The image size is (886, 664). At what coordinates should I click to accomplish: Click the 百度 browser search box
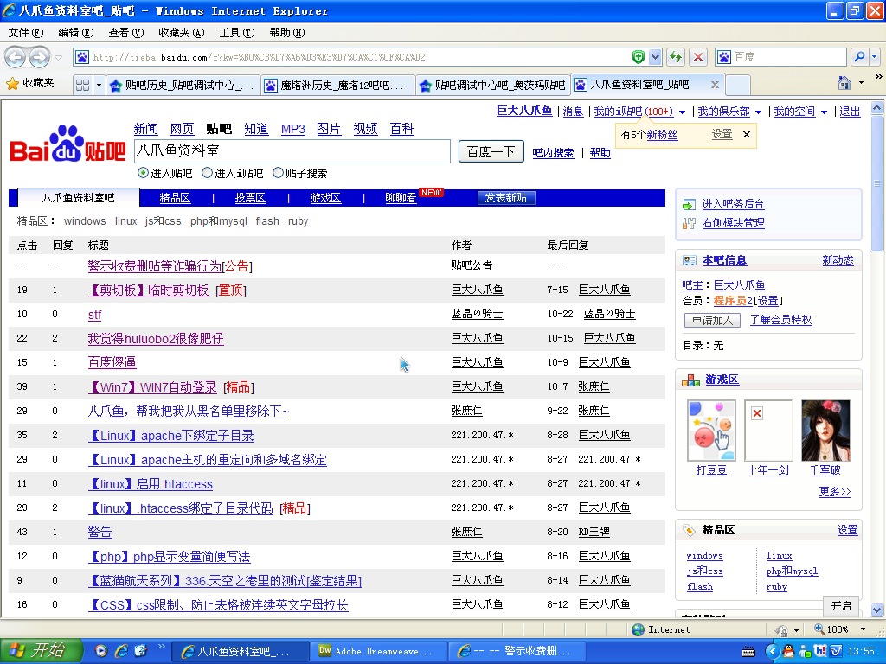781,57
